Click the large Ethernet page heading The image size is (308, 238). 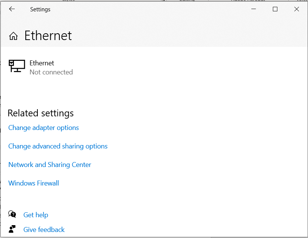pyautogui.click(x=48, y=36)
